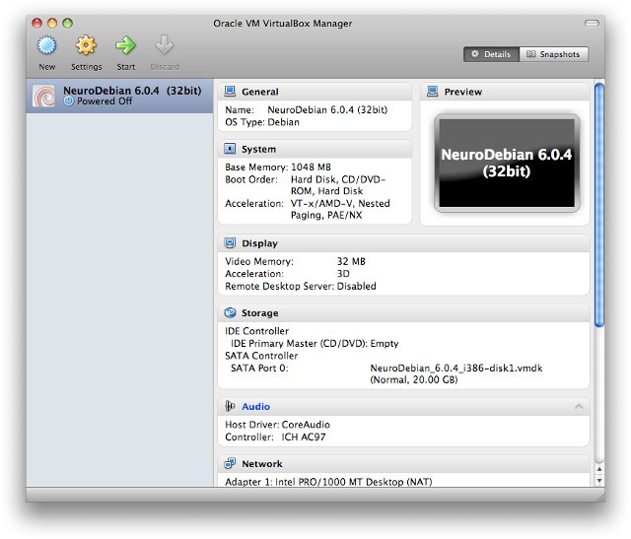This screenshot has width=631, height=539.
Task: Click 'Remote Desktop Server: Disabled' text
Action: click(301, 286)
